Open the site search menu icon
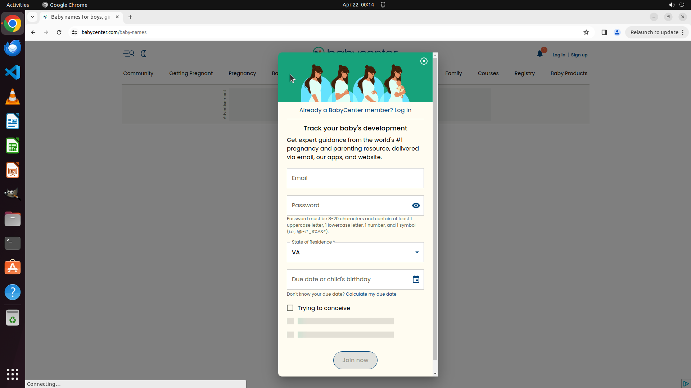691x388 pixels. pos(128,54)
